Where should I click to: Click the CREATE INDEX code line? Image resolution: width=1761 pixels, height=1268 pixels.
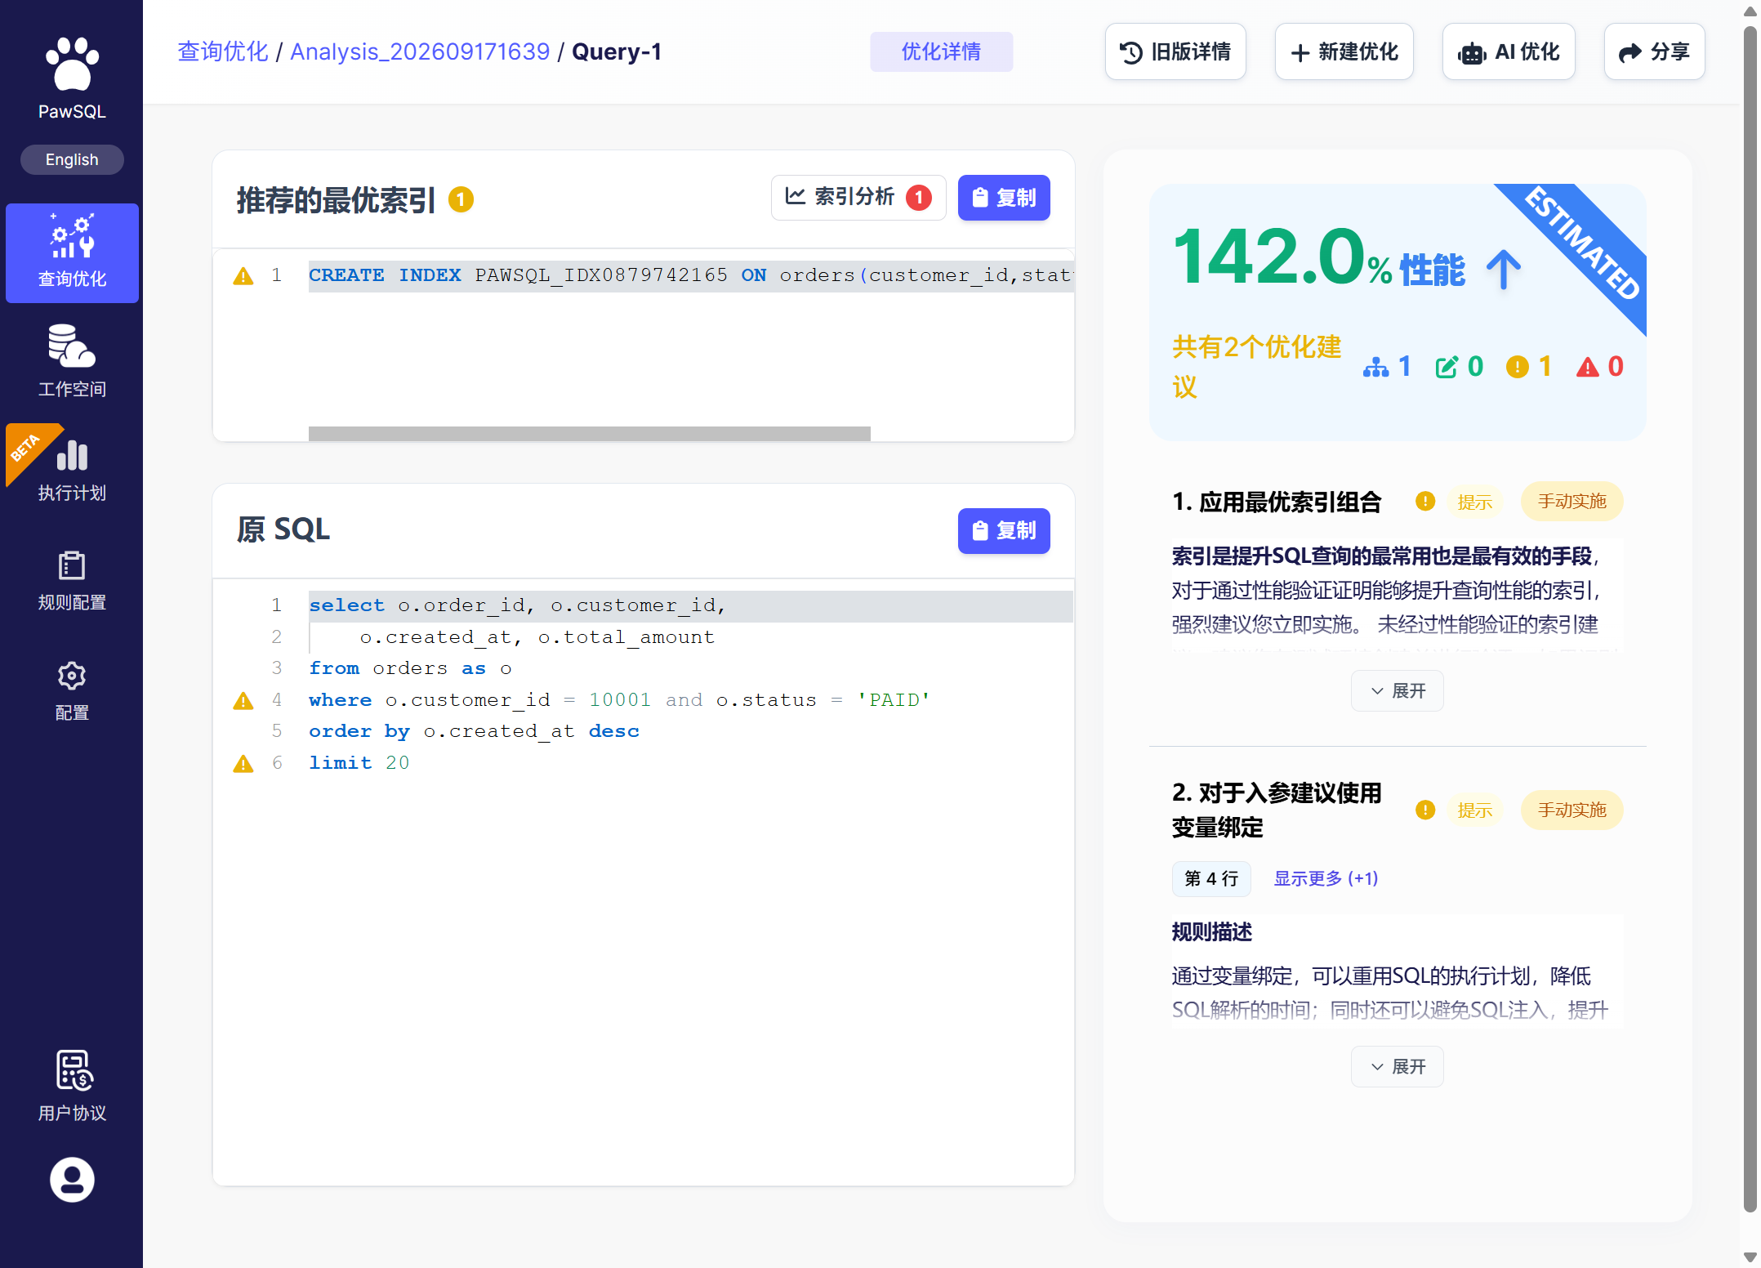pyautogui.click(x=690, y=276)
